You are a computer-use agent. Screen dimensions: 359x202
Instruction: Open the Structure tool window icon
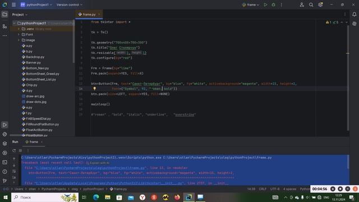4,26
